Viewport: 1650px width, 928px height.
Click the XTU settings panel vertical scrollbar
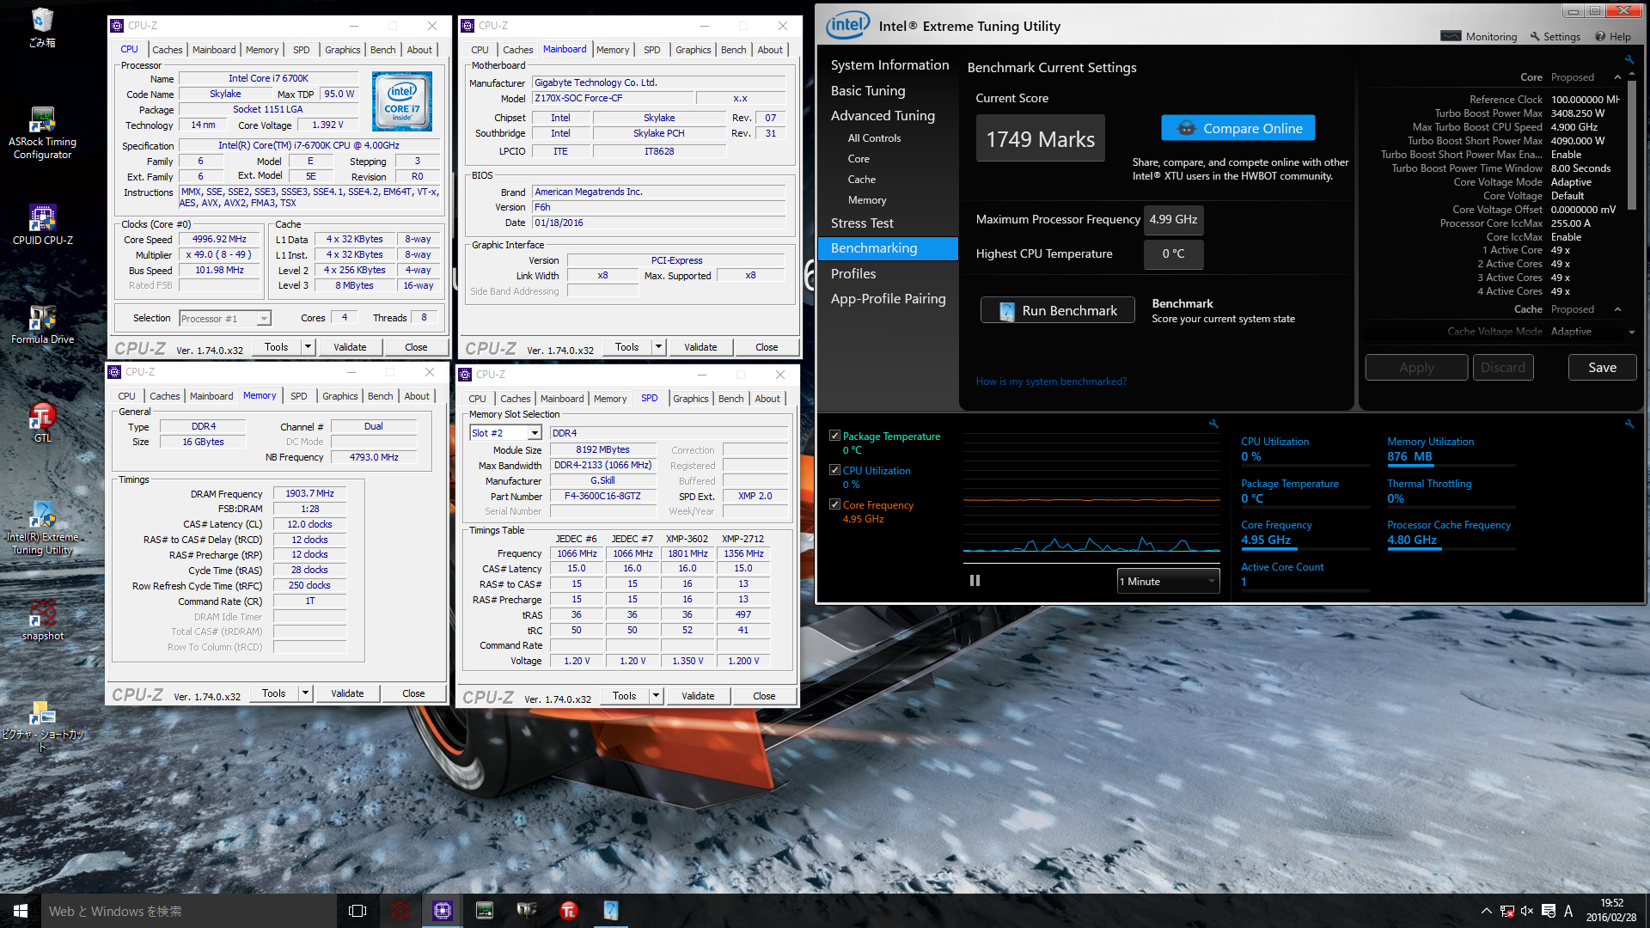[x=1631, y=146]
